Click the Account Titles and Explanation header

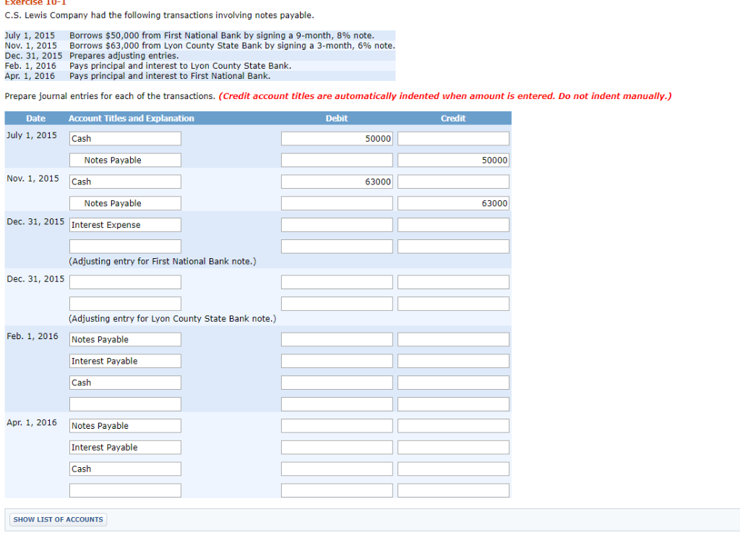coord(132,119)
